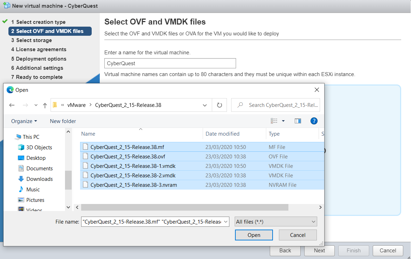The width and height of the screenshot is (411, 259).
Task: Create a New folder
Action: [63, 121]
